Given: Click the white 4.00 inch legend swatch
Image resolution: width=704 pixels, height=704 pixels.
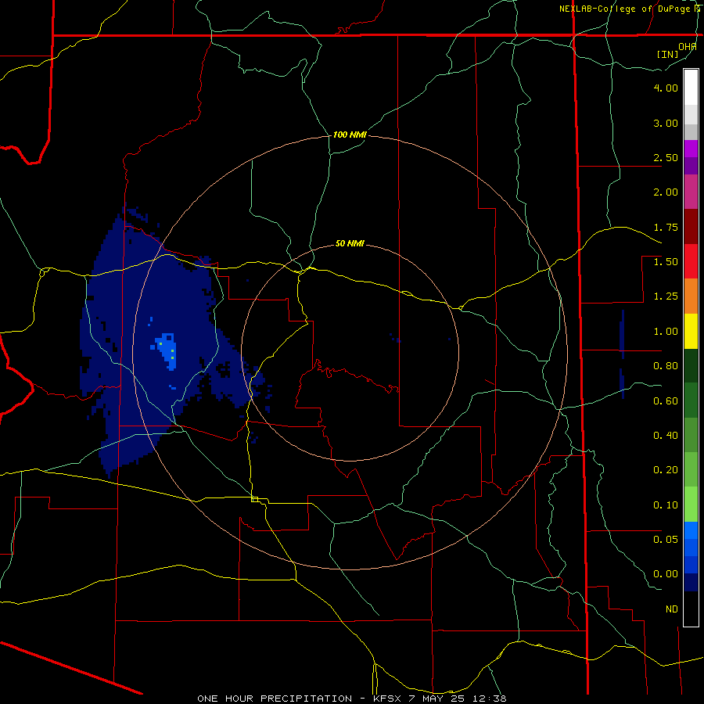Looking at the screenshot, I should click(x=691, y=88).
